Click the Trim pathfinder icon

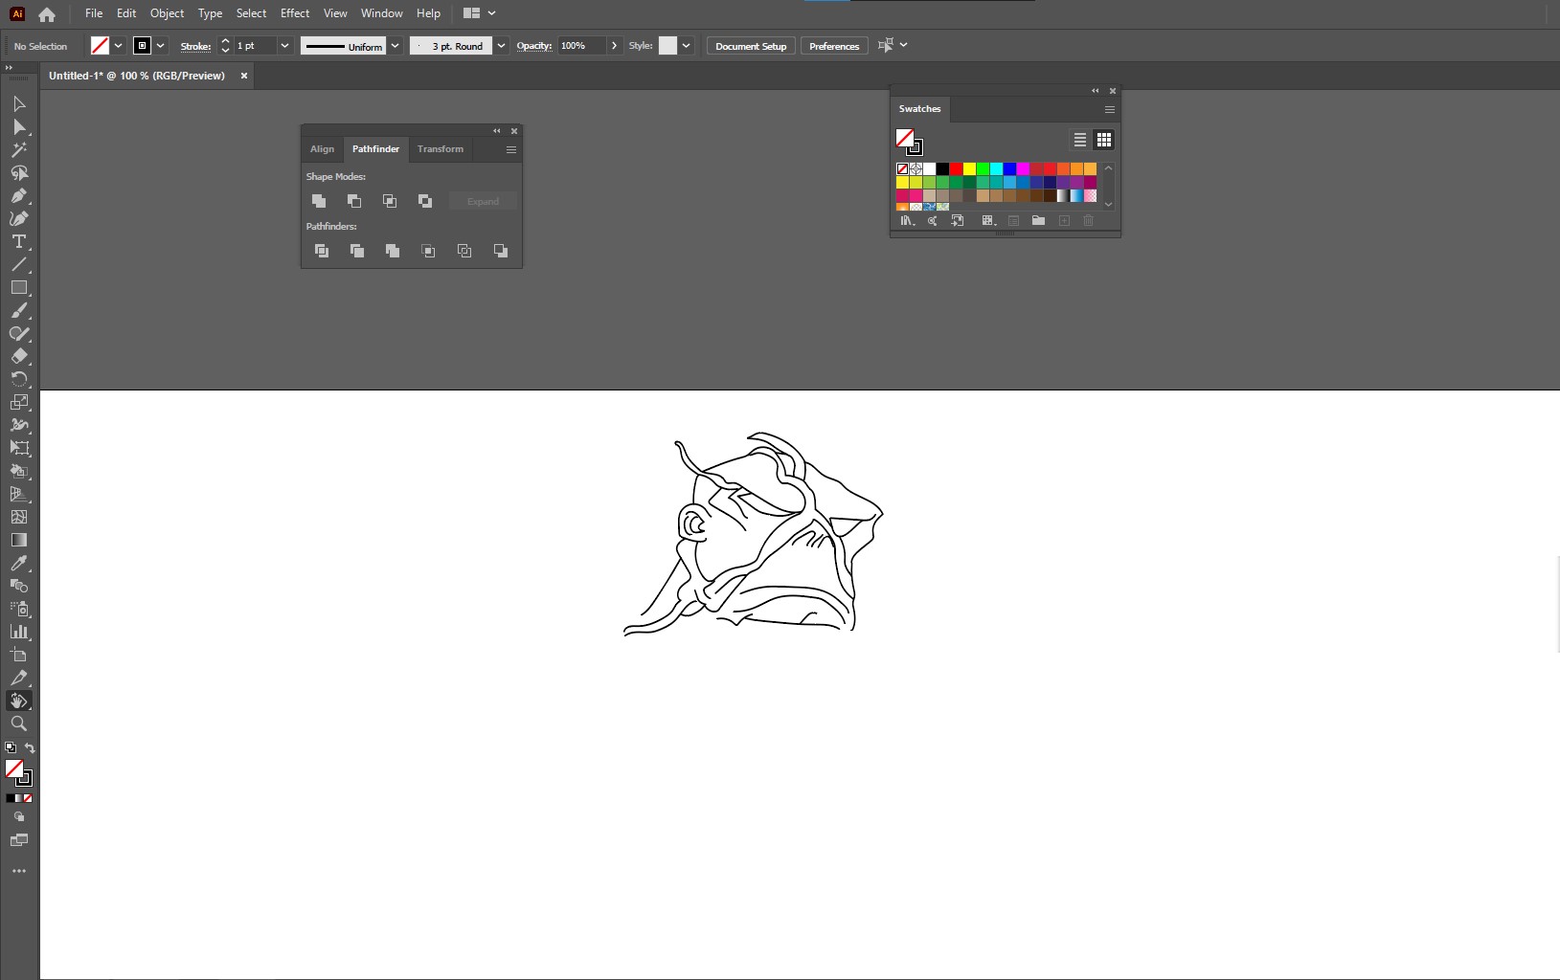click(x=357, y=251)
